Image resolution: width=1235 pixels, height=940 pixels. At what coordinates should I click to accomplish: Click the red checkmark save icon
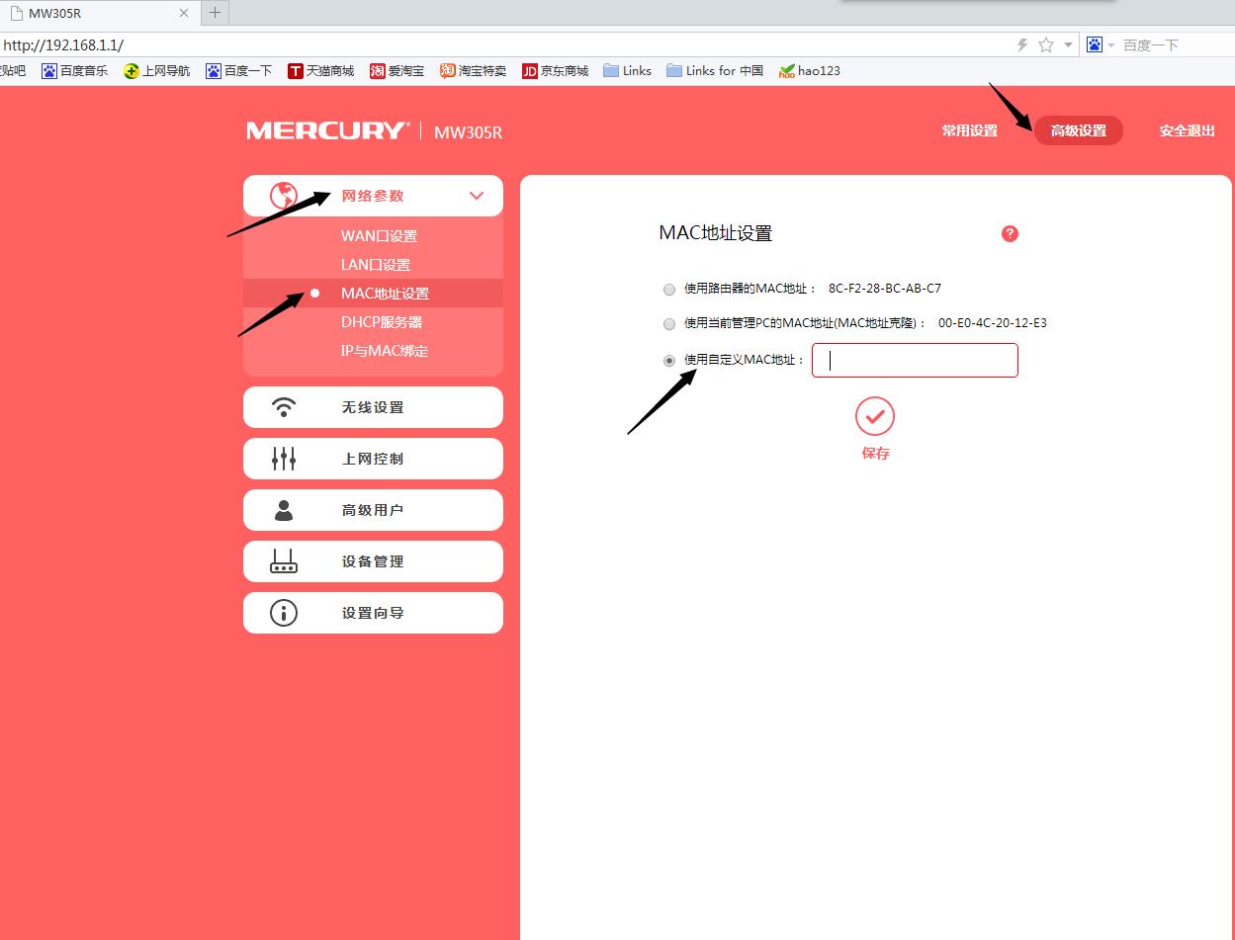[x=874, y=416]
